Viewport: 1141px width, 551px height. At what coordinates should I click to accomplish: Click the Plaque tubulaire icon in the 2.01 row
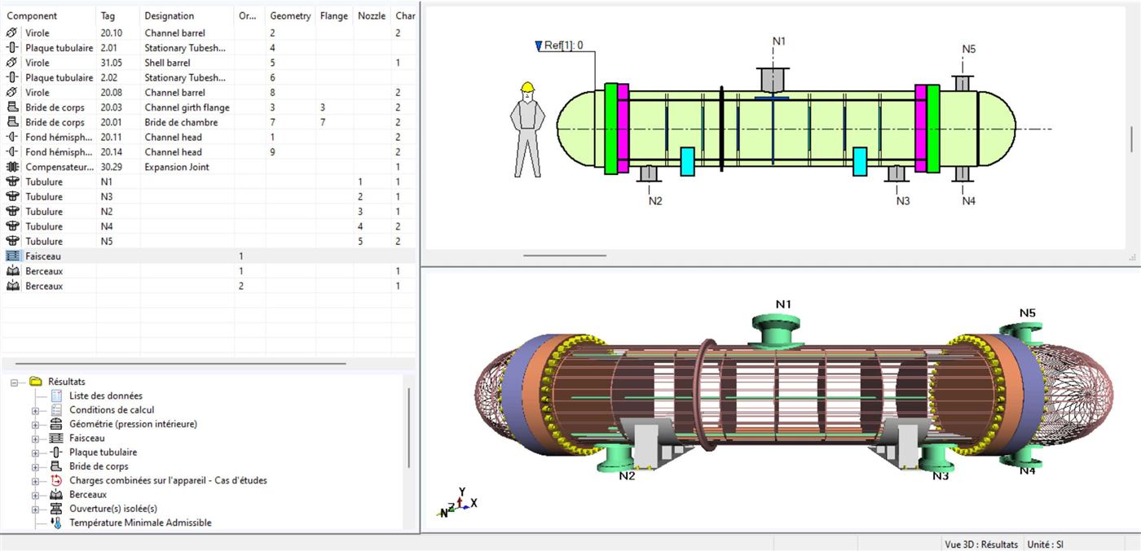11,48
